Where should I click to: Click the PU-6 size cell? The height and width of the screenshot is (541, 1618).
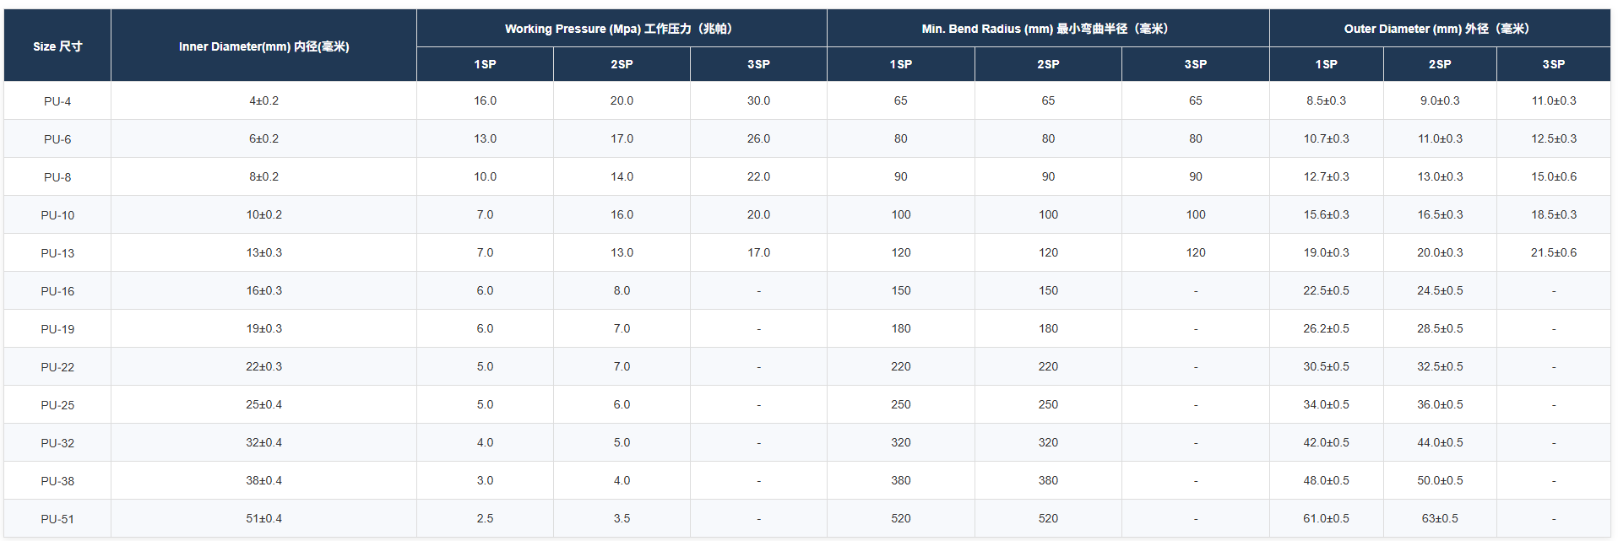coord(57,139)
